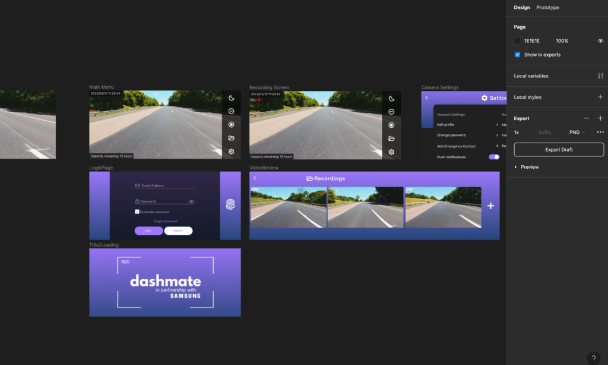The image size is (608, 365).
Task: Select the middle recording thumbnail in VideoReview
Action: pyautogui.click(x=366, y=207)
